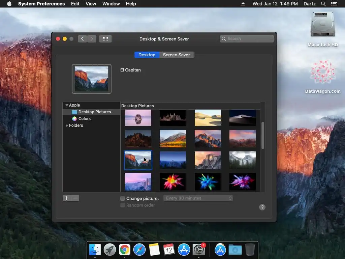Choose the Sierra pink sunset wallpaper
The width and height of the screenshot is (345, 259).
coord(243,139)
